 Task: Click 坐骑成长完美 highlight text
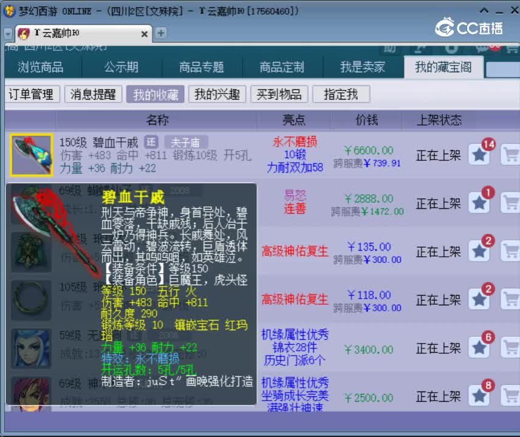295,396
